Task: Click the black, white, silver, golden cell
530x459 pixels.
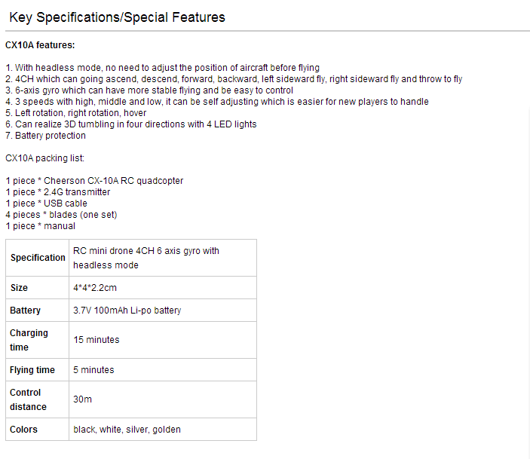Action: coord(163,430)
